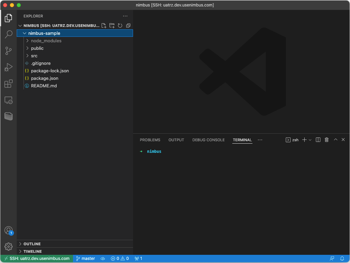Kill the terminal with trash icon

click(x=326, y=140)
